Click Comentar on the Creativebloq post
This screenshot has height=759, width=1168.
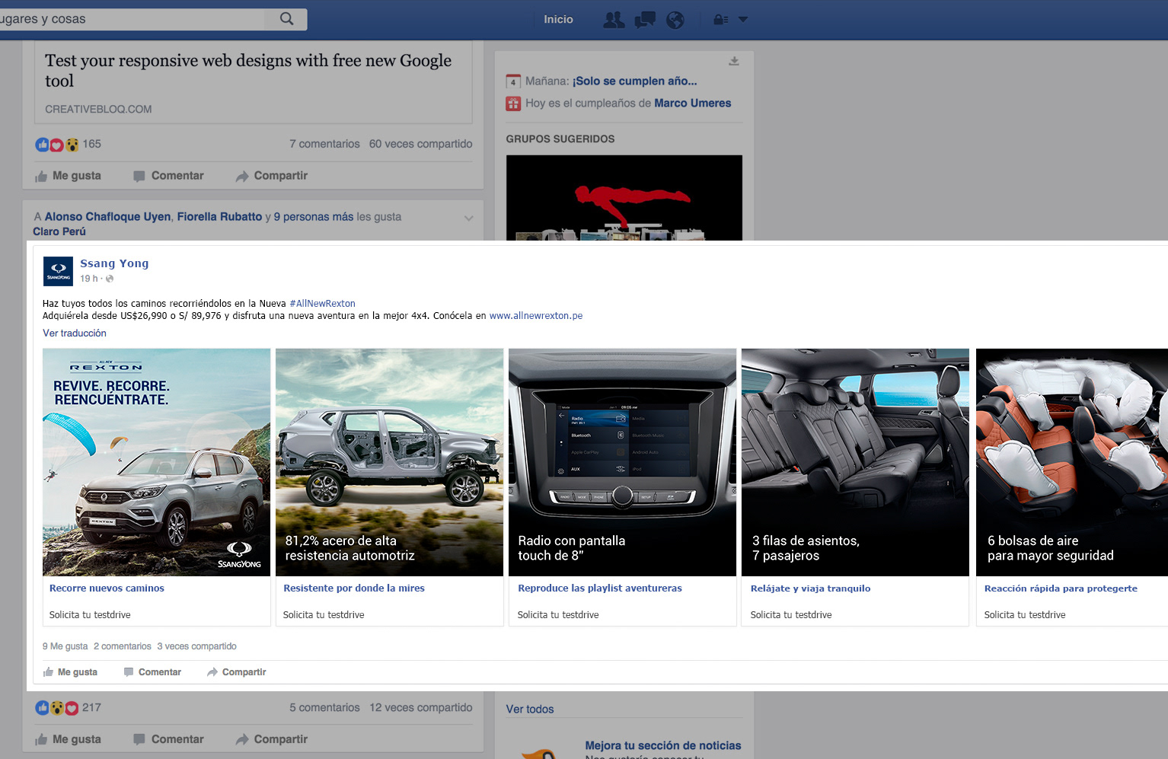168,176
